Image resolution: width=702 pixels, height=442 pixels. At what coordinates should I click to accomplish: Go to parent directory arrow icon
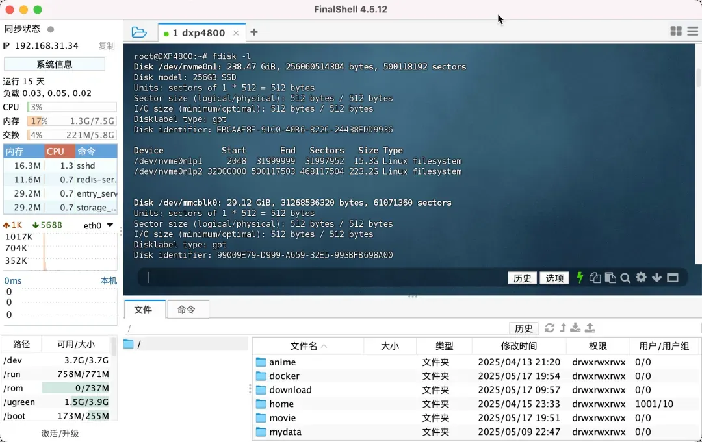tap(563, 328)
